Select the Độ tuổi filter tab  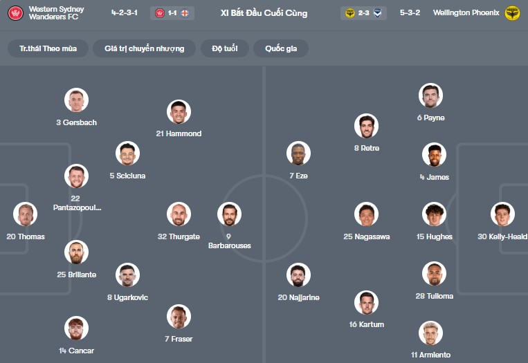[x=225, y=48]
